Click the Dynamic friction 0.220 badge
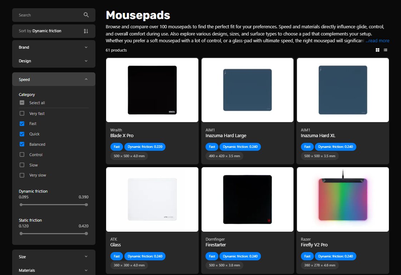 [145, 146]
